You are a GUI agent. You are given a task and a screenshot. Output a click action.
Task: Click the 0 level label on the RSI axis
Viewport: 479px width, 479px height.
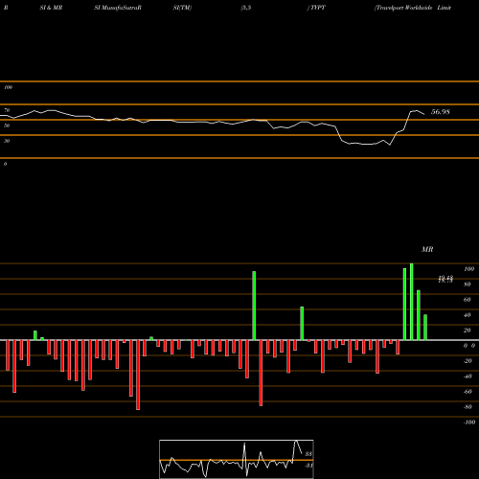click(x=5, y=164)
